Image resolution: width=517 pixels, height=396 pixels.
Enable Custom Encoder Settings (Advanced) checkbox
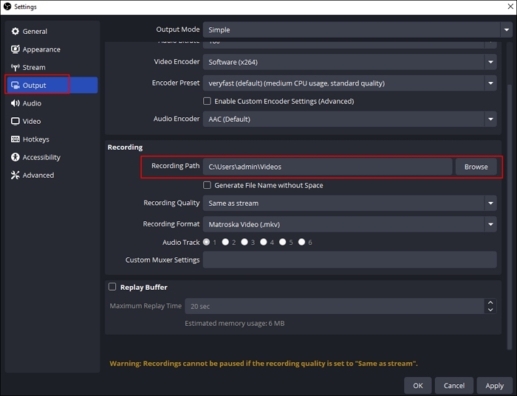pos(208,101)
